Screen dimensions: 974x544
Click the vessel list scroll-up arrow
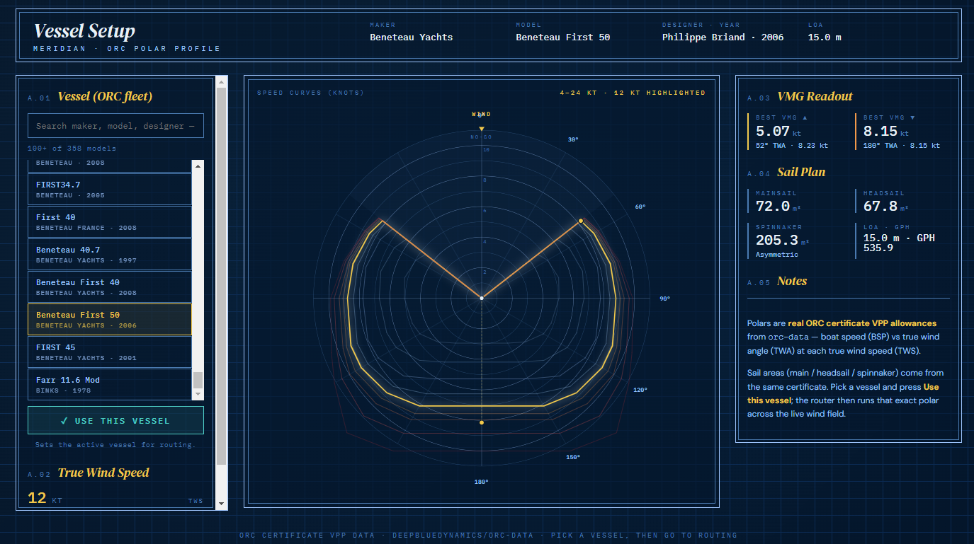(x=198, y=166)
